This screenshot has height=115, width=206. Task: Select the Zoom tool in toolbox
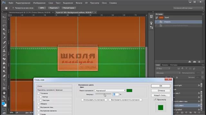point(4,97)
